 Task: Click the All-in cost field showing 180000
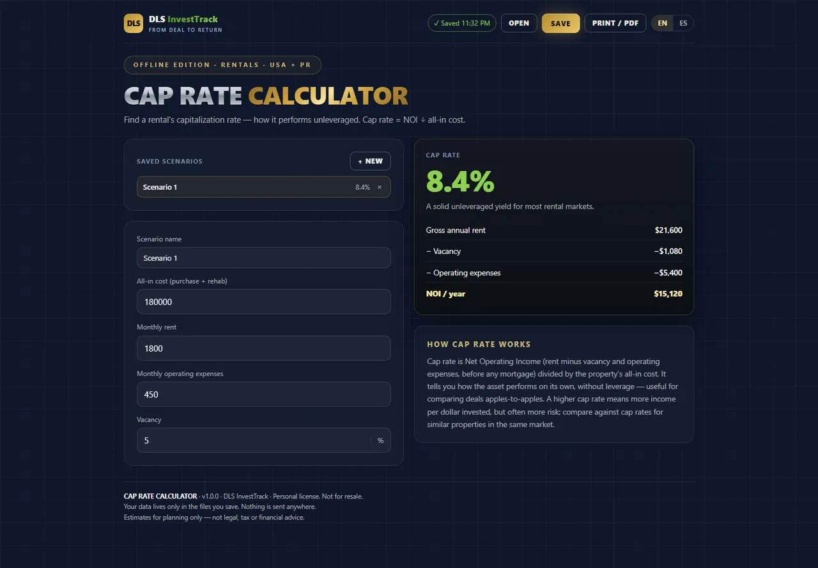pyautogui.click(x=263, y=302)
